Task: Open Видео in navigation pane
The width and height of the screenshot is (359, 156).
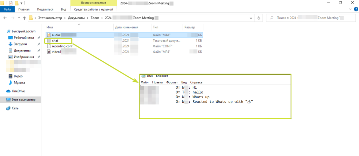Action: pos(18,76)
